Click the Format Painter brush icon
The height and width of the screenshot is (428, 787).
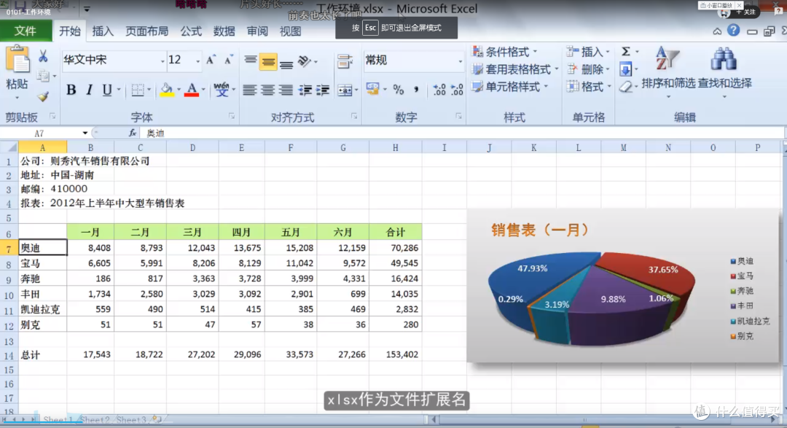[43, 96]
